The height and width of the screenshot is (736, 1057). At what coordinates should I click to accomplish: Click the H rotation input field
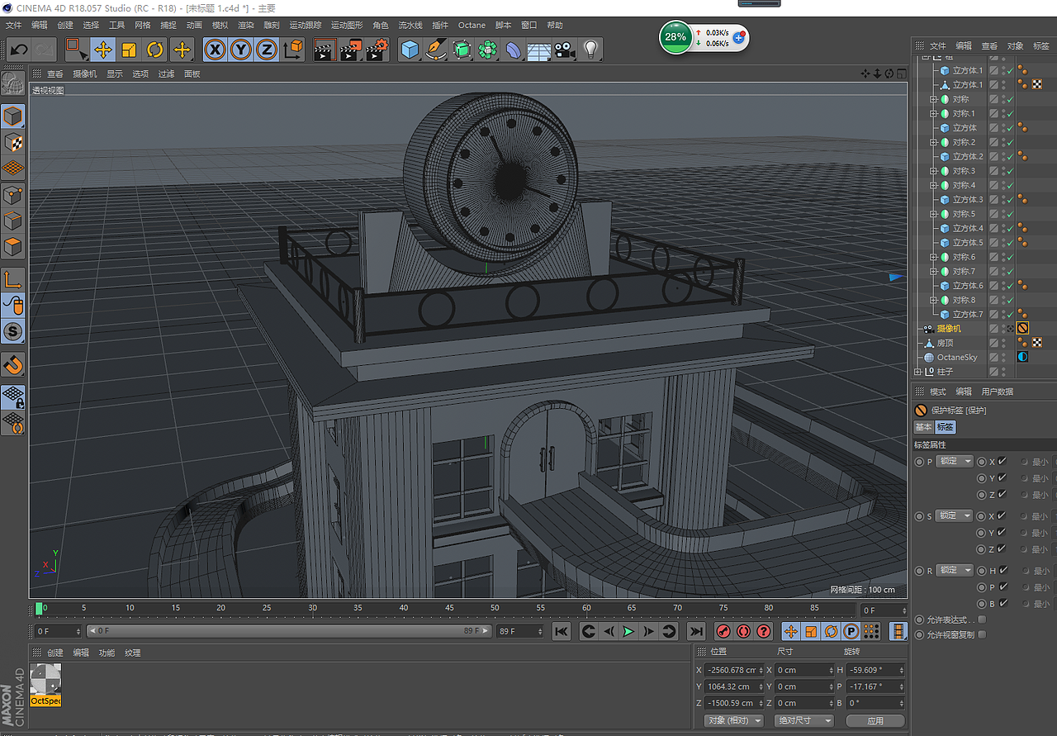(x=876, y=670)
